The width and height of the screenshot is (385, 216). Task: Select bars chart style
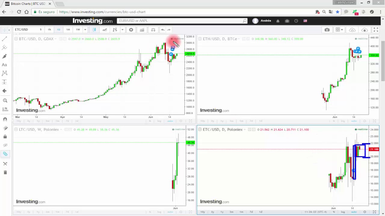115,30
